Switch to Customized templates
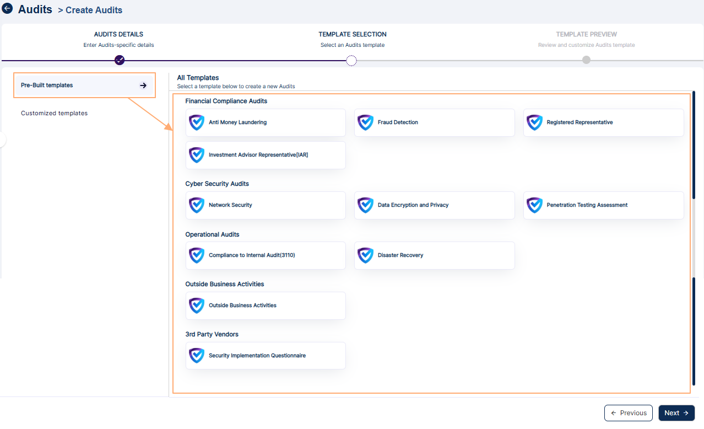Image resolution: width=704 pixels, height=429 pixels. 54,113
